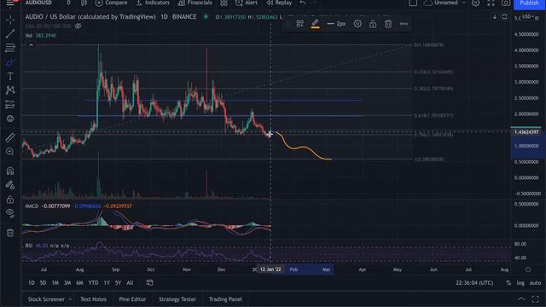Open the layout templates grid icon
Viewport: 546px width, 307px height.
point(224,3)
